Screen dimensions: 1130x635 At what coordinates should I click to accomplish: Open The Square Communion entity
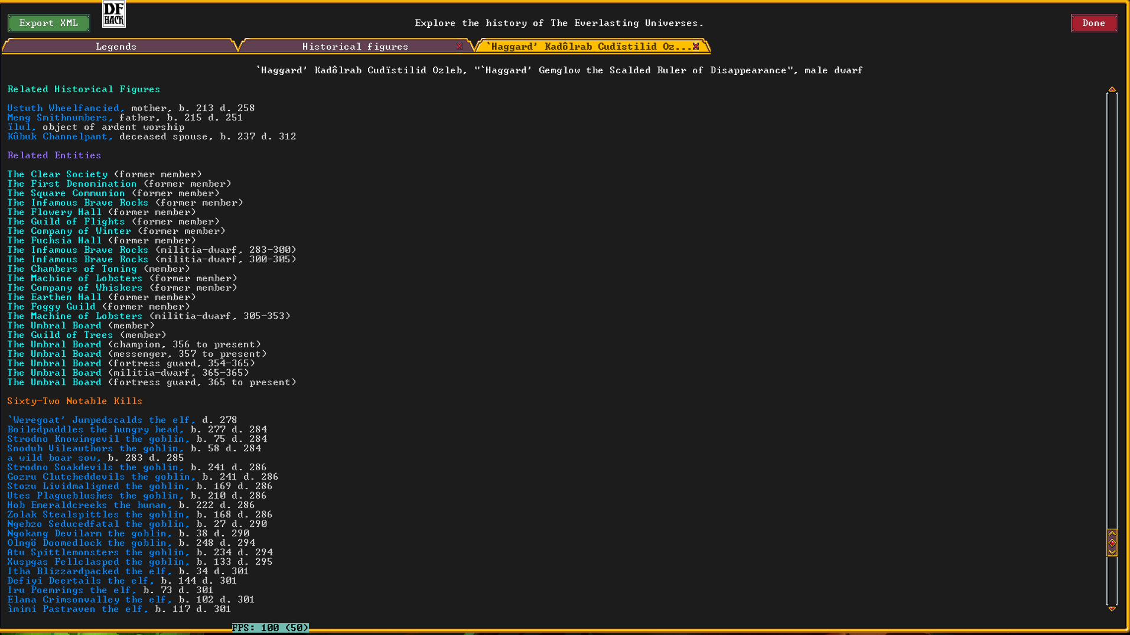tap(66, 193)
